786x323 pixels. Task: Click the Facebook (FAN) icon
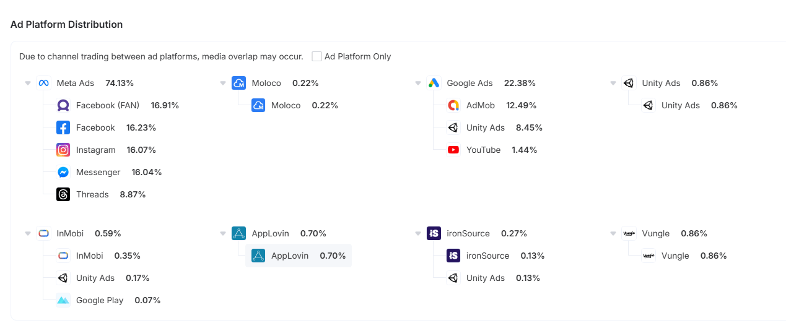63,106
